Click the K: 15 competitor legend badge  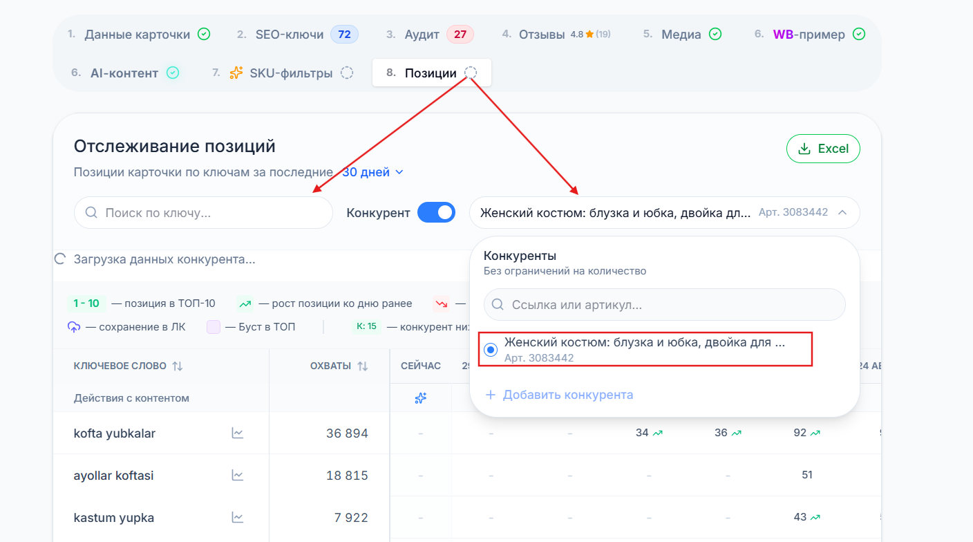367,326
